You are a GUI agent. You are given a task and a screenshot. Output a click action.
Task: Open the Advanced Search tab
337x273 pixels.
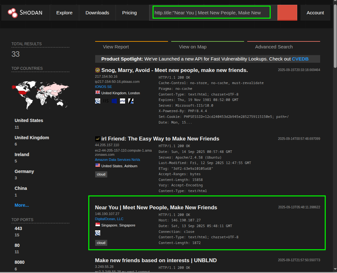(x=274, y=47)
